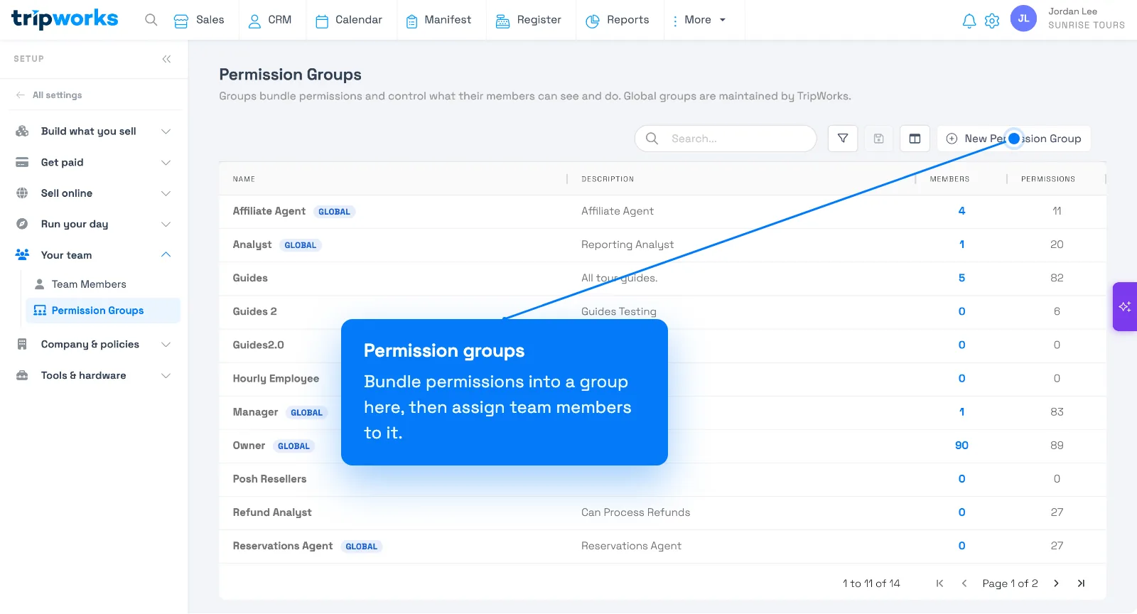Image resolution: width=1137 pixels, height=614 pixels.
Task: Click the Sell online globe icon
Action: click(22, 193)
